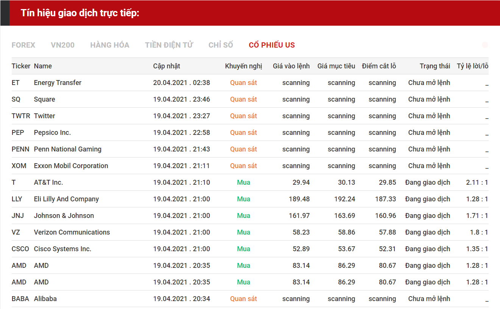Click the Cập nhật column header

click(167, 66)
